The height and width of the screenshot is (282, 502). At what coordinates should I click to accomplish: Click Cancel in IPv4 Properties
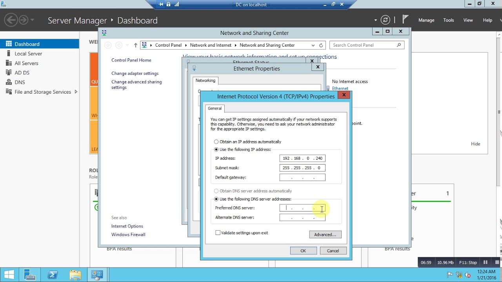pyautogui.click(x=333, y=251)
